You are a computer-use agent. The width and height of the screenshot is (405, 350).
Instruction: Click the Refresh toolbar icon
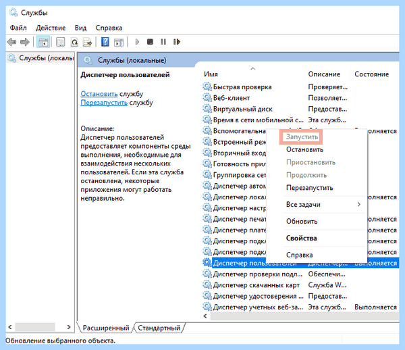point(74,42)
